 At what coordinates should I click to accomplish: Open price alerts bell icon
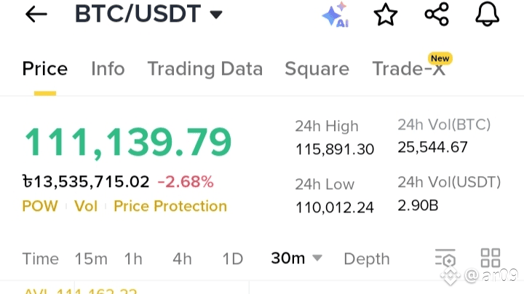coord(487,15)
